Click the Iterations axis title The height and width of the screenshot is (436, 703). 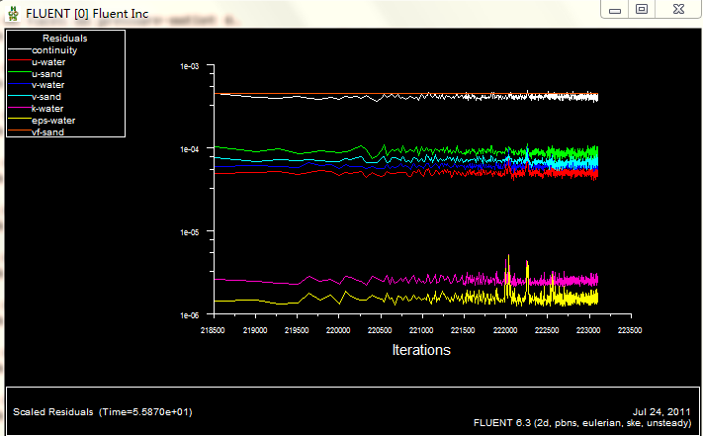coord(421,350)
